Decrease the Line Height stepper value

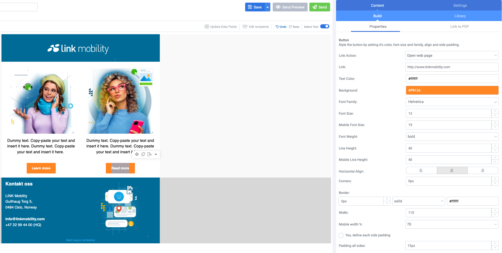[x=495, y=150]
